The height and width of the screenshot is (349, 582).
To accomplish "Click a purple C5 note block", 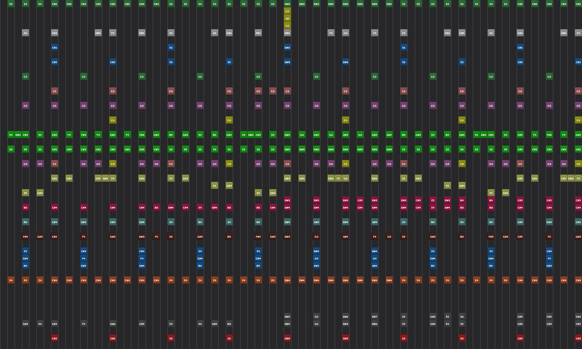I will (x=25, y=105).
